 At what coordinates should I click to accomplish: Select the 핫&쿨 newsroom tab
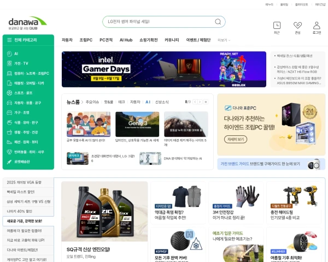[x=109, y=102]
